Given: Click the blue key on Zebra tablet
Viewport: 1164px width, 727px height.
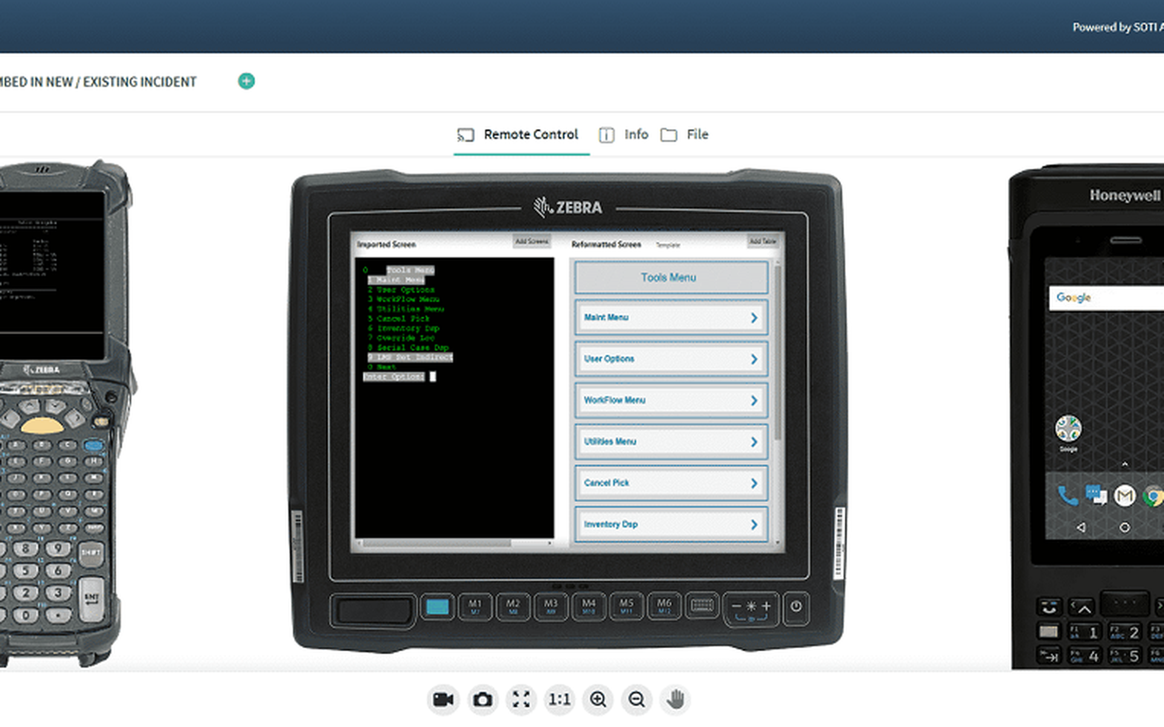Looking at the screenshot, I should click(x=437, y=606).
